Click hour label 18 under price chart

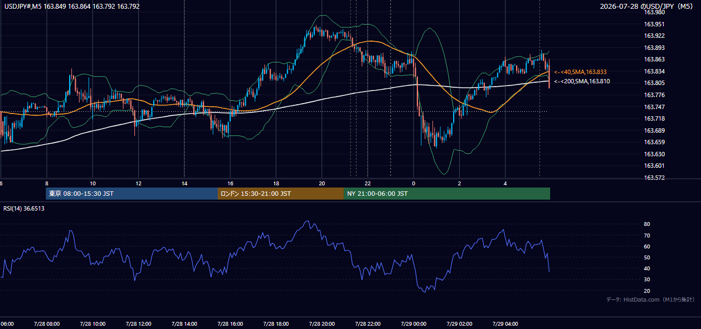(x=276, y=184)
